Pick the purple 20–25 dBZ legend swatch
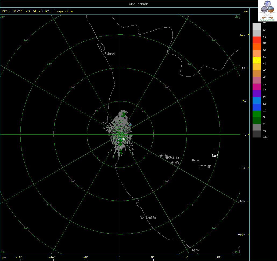This screenshot has width=277, height=261. 257,94
